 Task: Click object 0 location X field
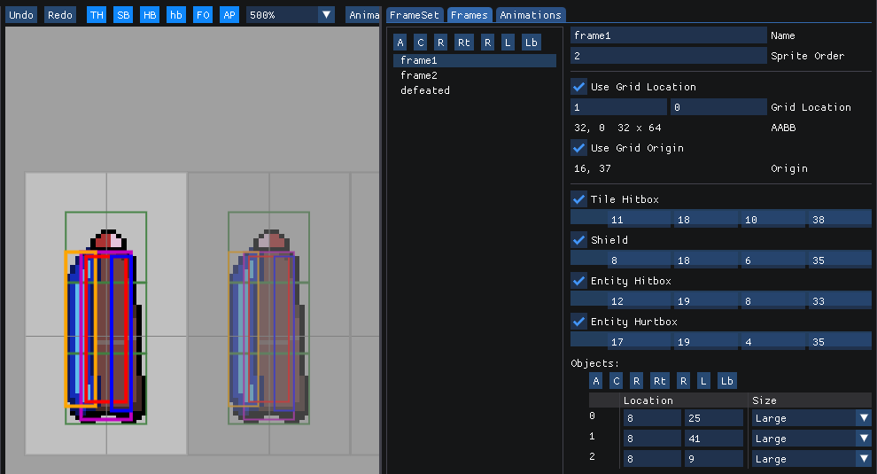click(x=652, y=418)
